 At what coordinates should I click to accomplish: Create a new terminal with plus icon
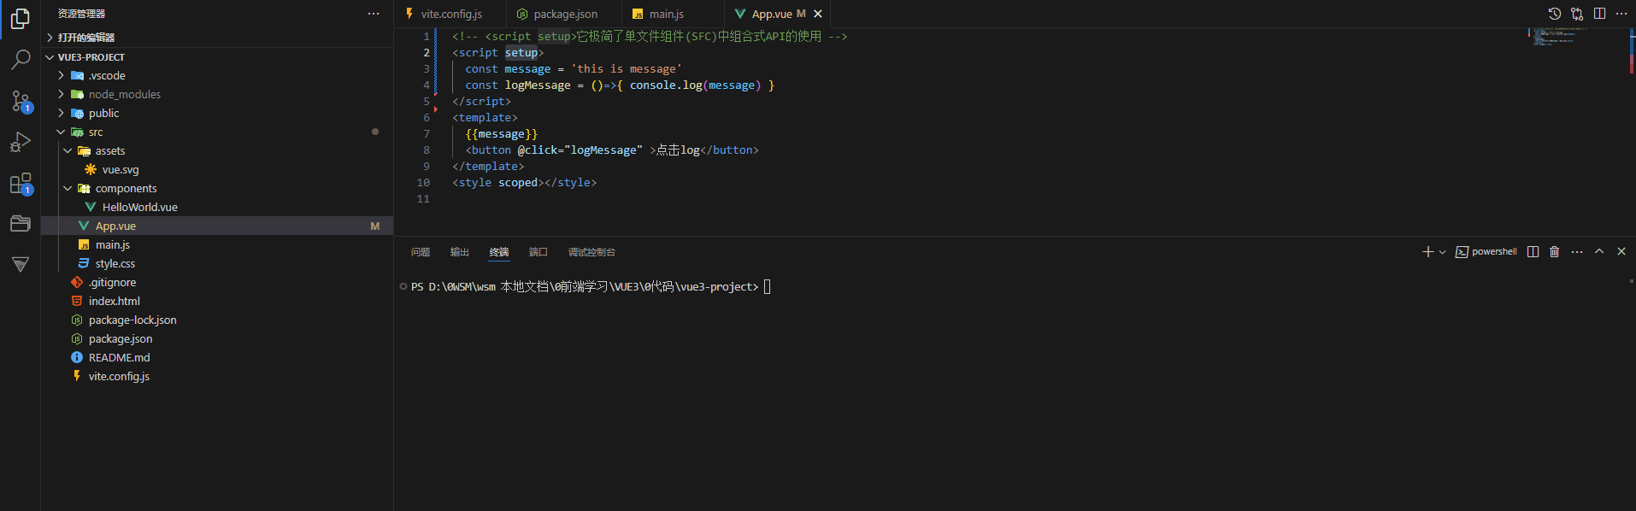[x=1427, y=252]
